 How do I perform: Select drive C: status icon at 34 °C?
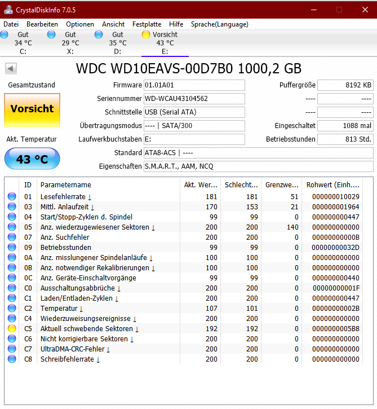[x=4, y=34]
